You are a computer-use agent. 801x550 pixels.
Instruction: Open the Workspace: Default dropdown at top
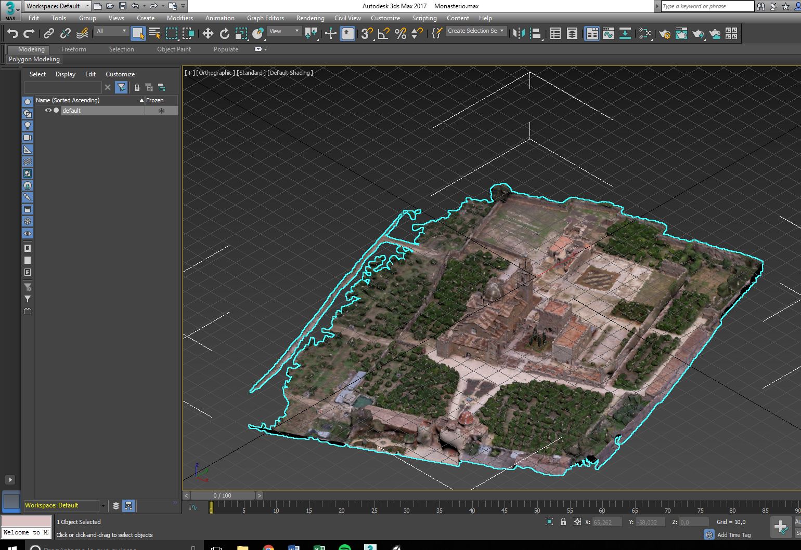[x=57, y=6]
